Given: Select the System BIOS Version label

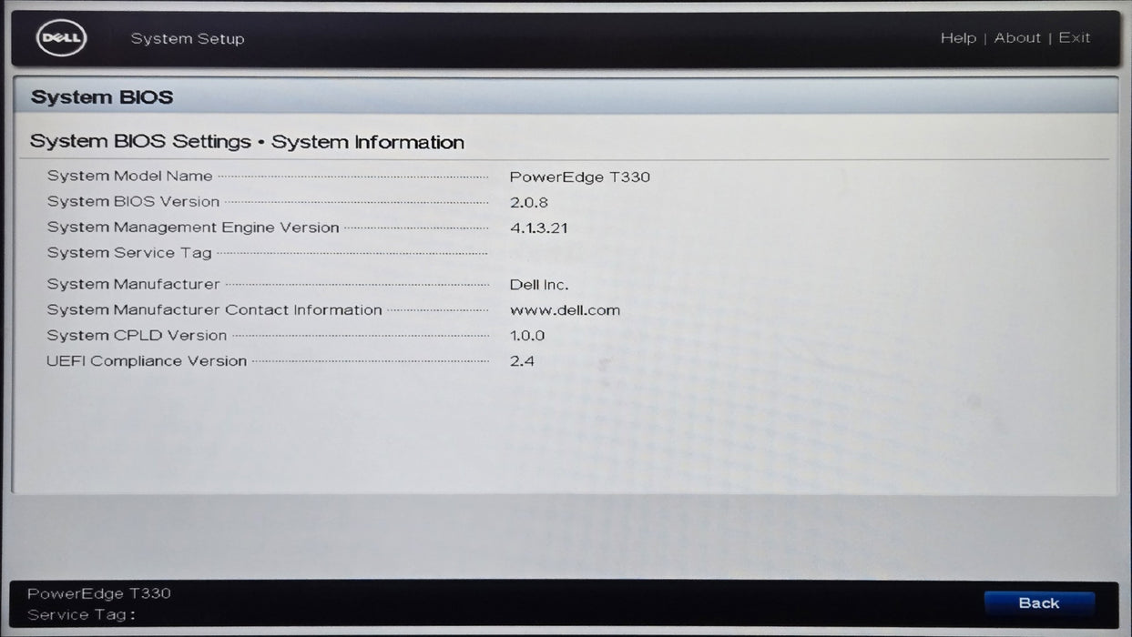Looking at the screenshot, I should [133, 202].
